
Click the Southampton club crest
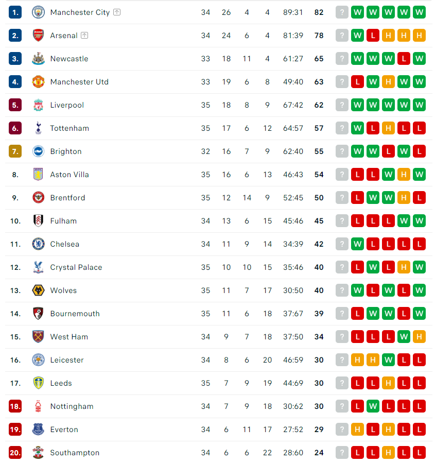pos(38,453)
